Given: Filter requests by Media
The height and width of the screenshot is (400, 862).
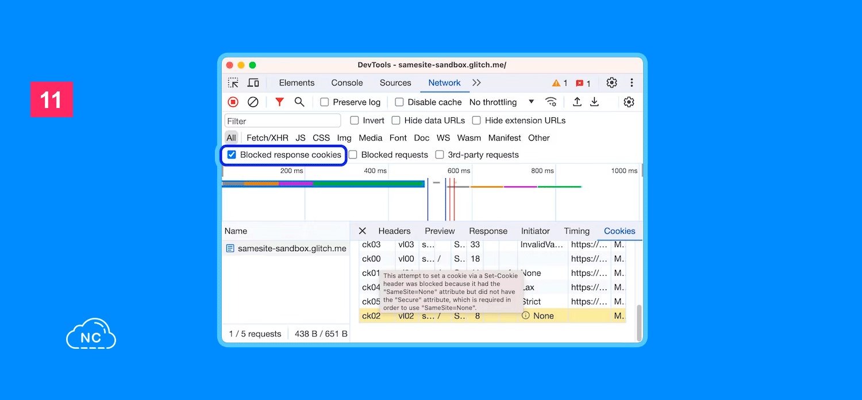Looking at the screenshot, I should pos(370,138).
